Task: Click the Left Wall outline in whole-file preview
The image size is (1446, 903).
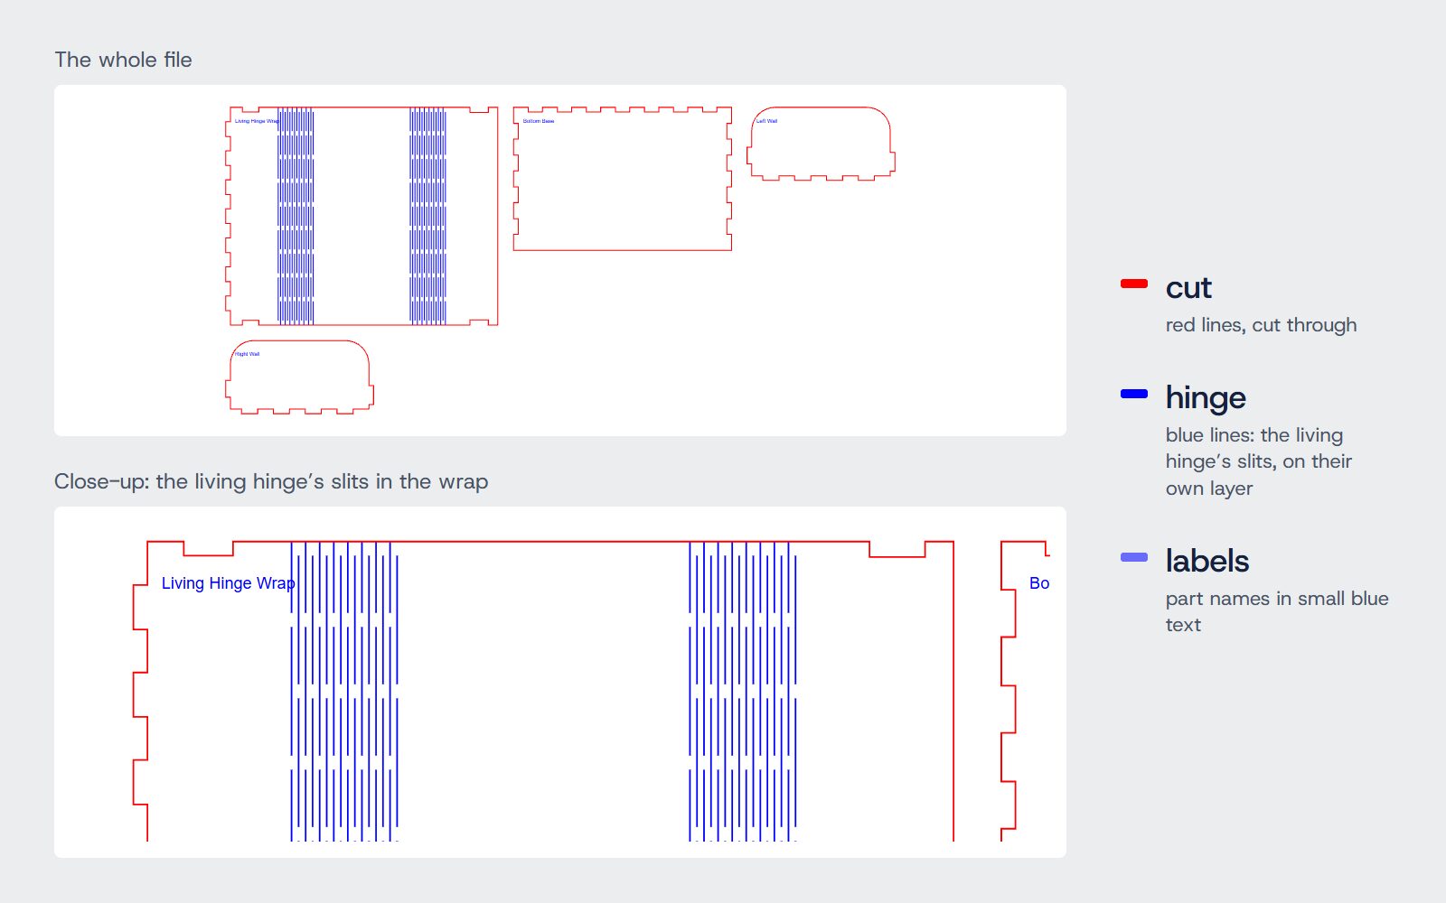Action: (x=821, y=144)
